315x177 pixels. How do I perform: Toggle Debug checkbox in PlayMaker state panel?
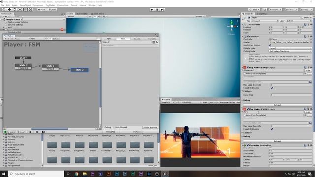click(104, 127)
